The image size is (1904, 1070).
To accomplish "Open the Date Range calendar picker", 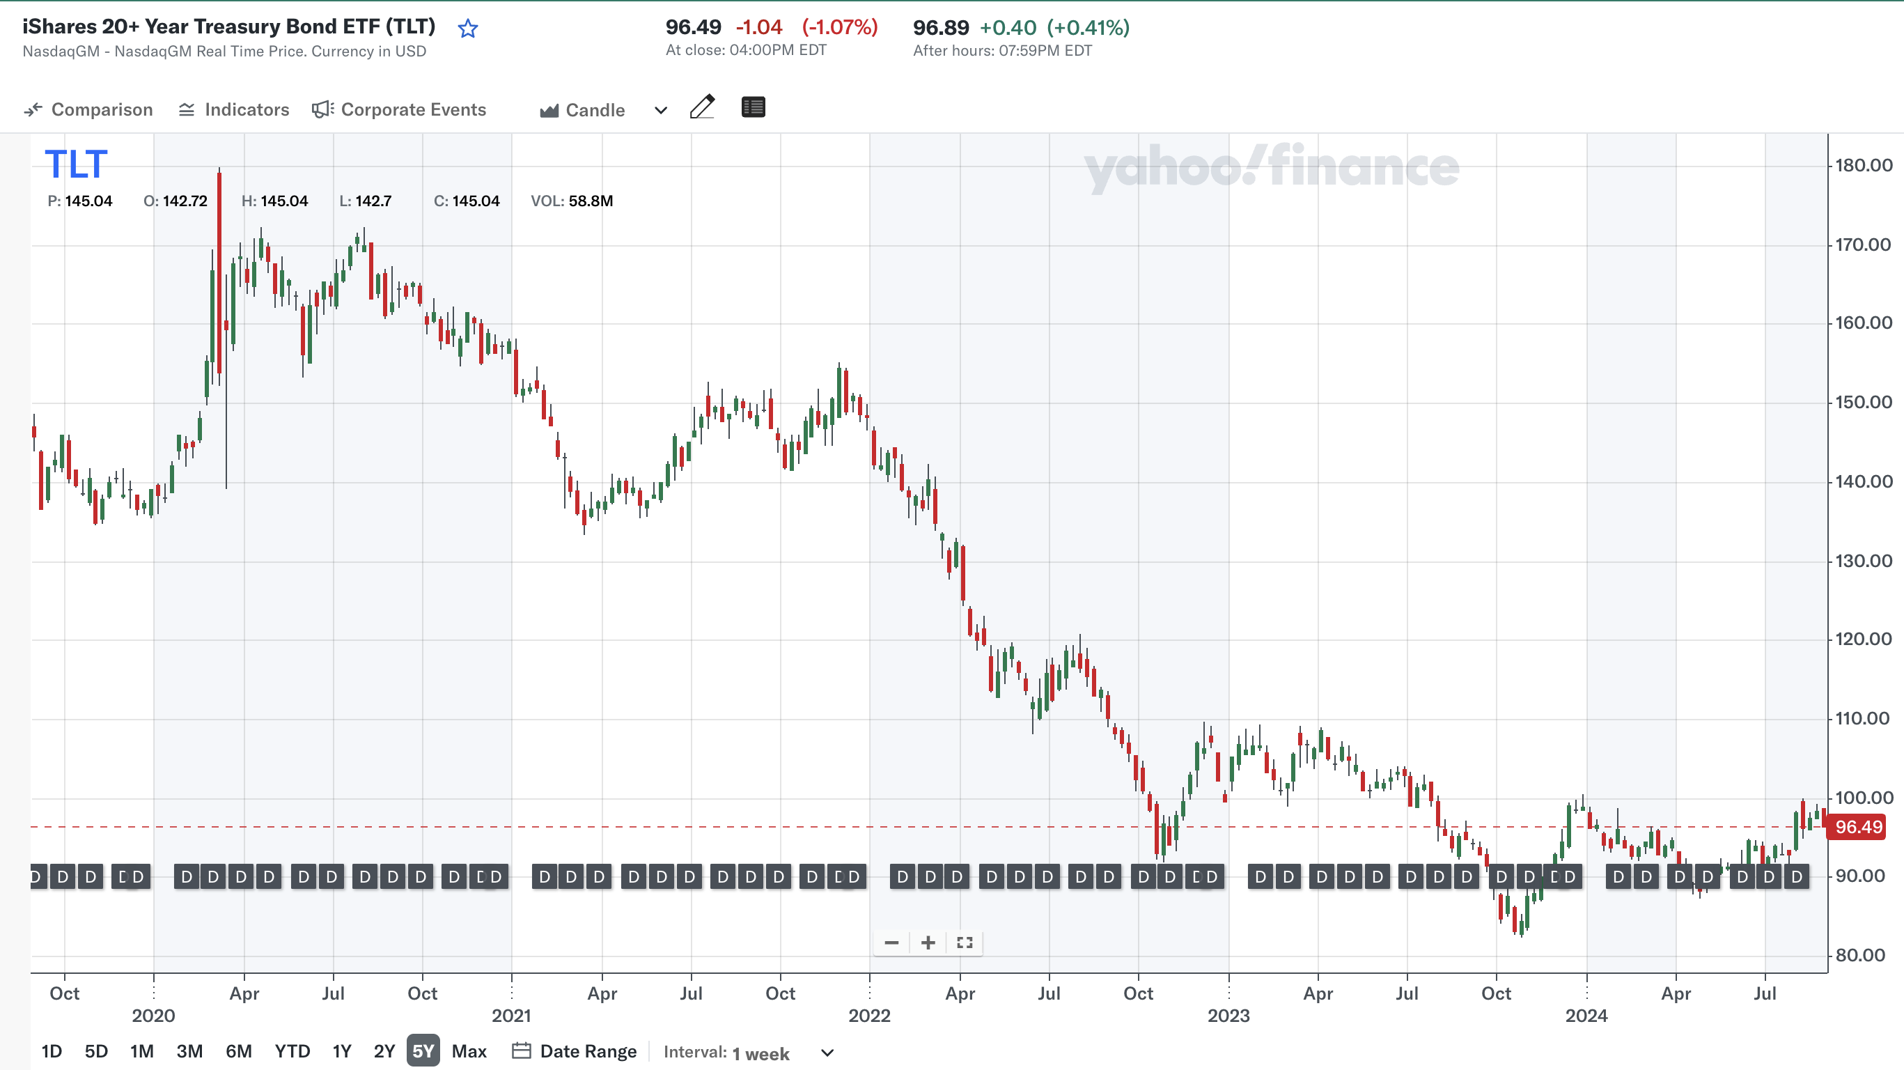I will click(x=573, y=1050).
